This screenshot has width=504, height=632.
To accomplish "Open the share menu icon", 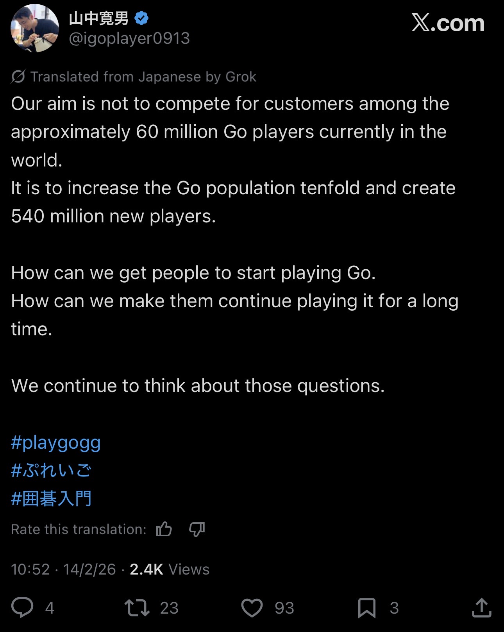I will 481,607.
